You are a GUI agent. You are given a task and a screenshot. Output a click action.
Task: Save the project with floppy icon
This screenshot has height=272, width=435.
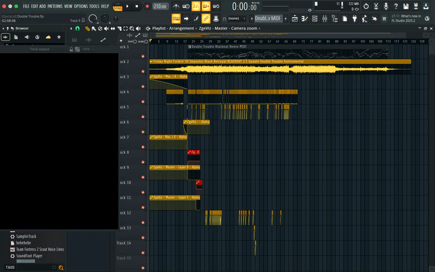[x=406, y=6]
